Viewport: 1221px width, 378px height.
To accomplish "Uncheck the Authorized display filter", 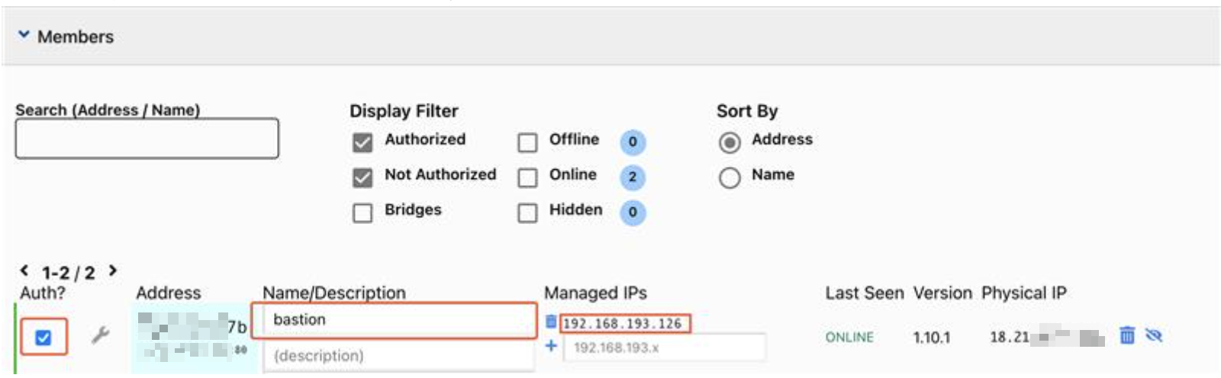I will (x=362, y=143).
